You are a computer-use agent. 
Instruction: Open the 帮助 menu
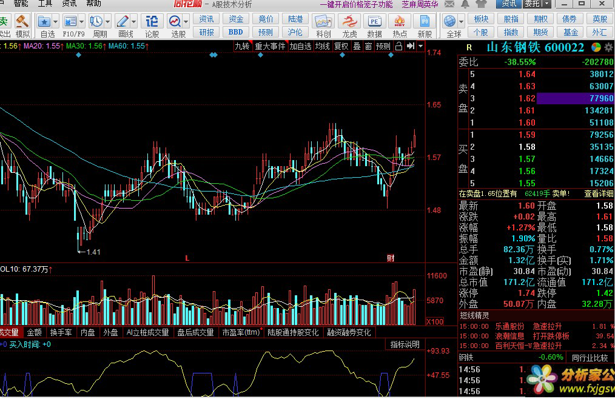click(x=93, y=4)
